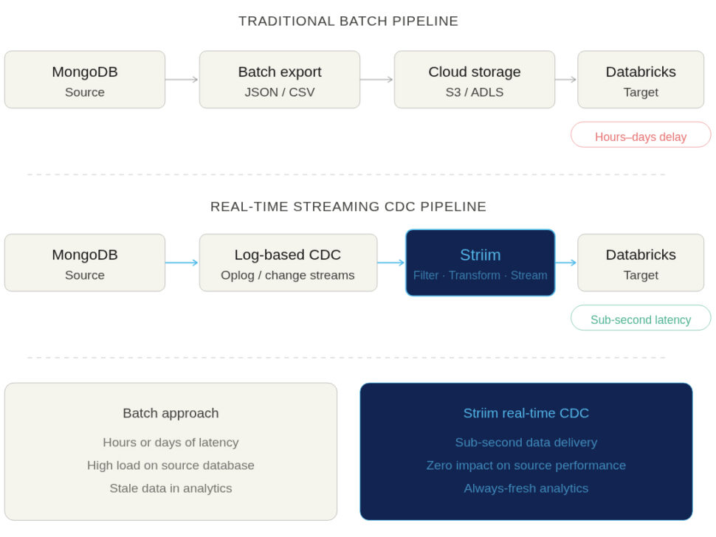Click arrow from Cloud storage to Databricks

[x=566, y=80]
